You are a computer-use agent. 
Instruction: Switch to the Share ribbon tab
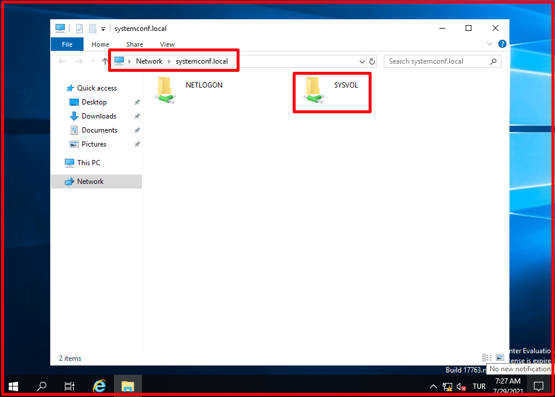pyautogui.click(x=134, y=44)
